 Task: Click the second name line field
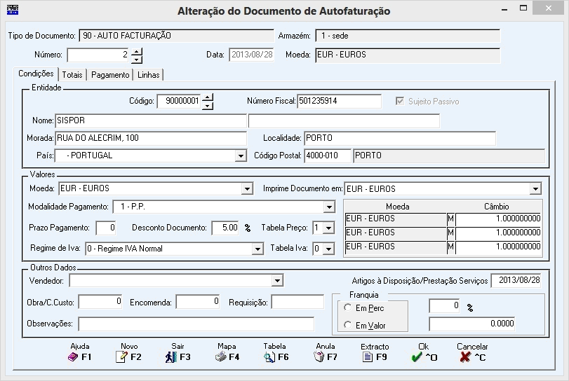(344, 120)
